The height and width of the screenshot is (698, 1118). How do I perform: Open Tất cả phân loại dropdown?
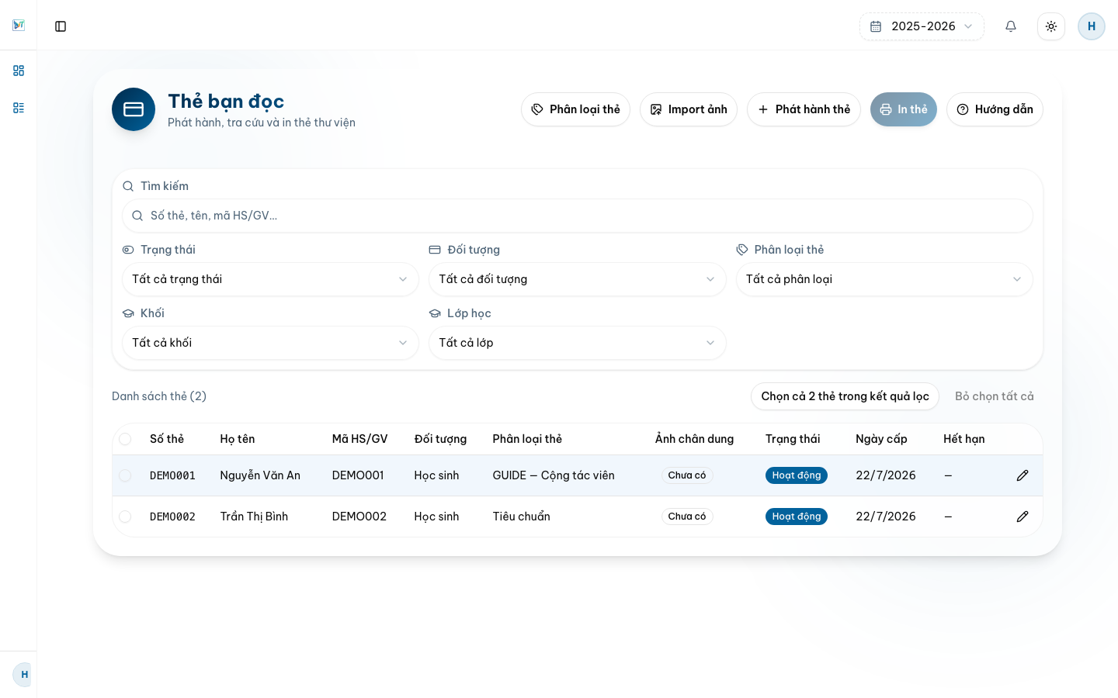coord(884,279)
